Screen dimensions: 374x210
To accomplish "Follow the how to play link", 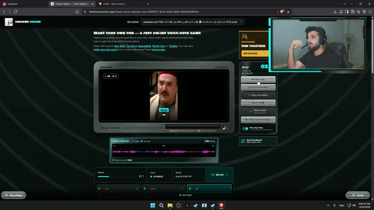I will (x=159, y=50).
